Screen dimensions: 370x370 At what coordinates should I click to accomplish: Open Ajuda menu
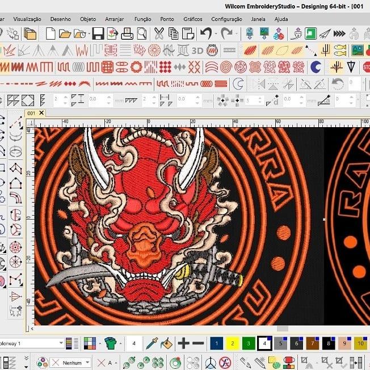(281, 19)
